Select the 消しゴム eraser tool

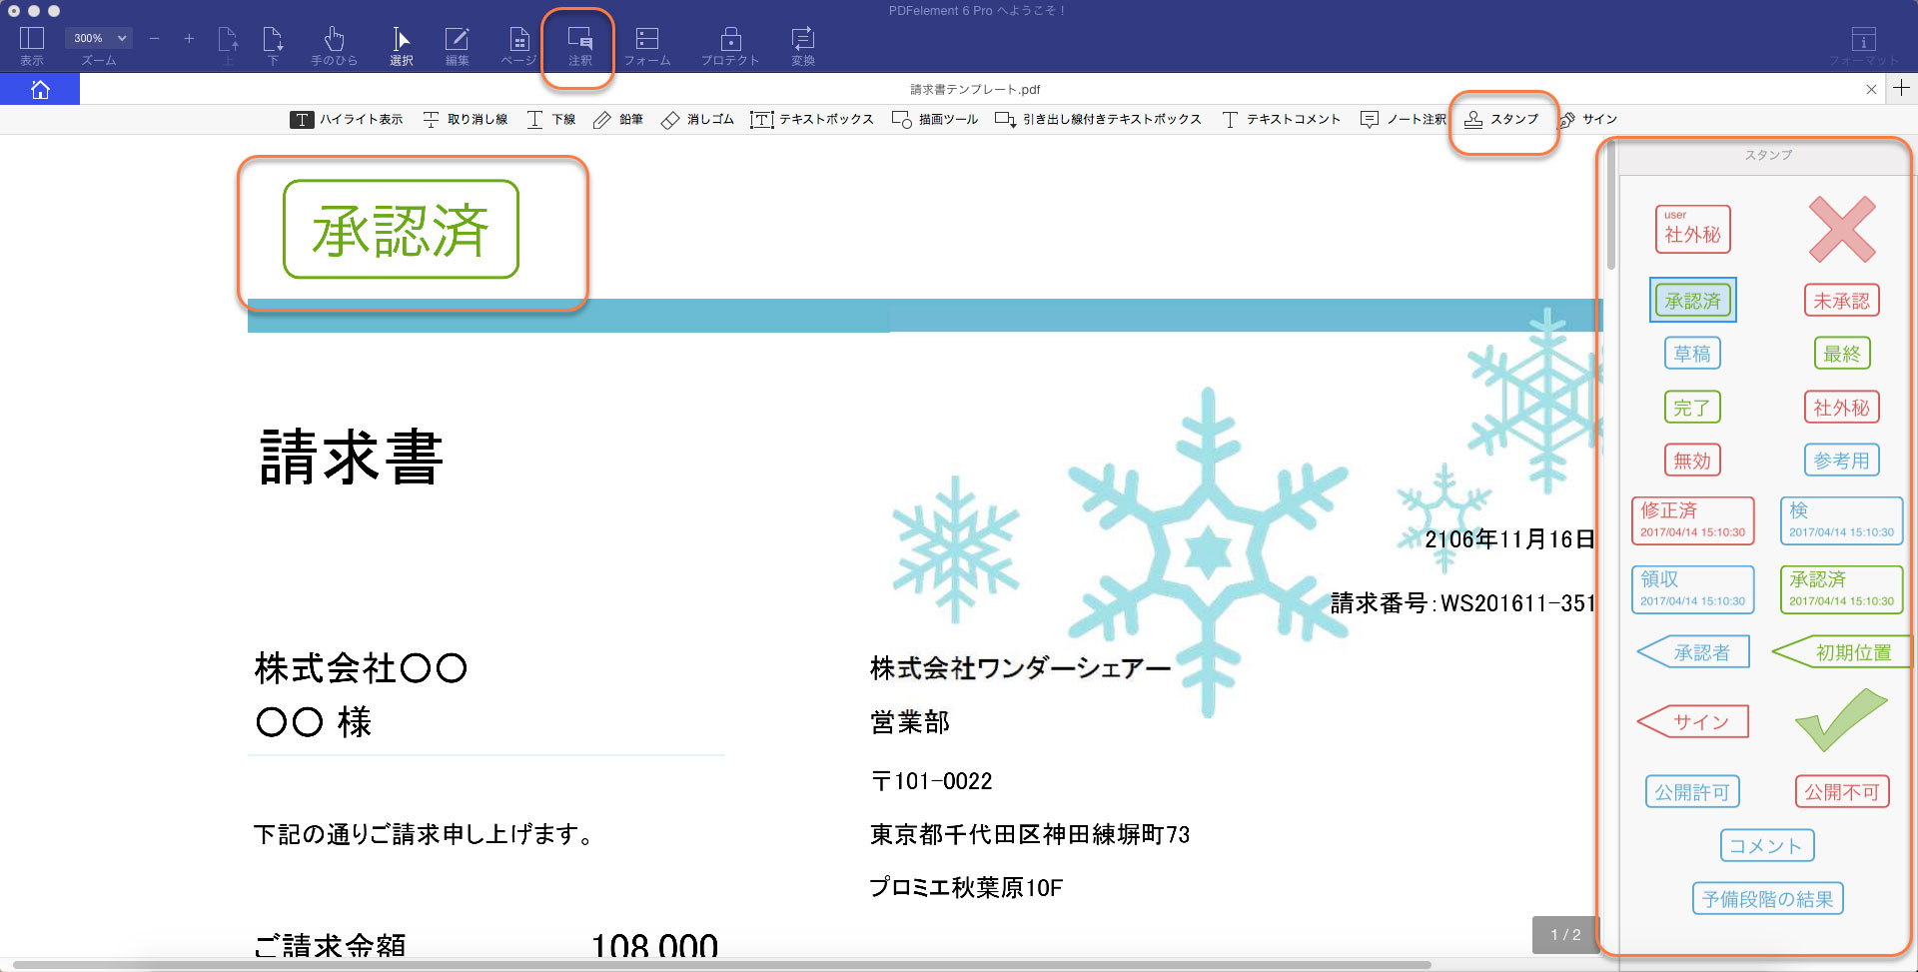[x=697, y=119]
